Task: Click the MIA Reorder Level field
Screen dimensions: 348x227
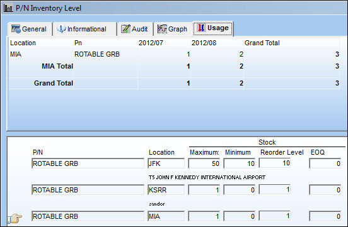Action: pyautogui.click(x=275, y=216)
